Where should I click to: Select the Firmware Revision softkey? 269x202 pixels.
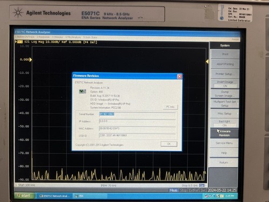coord(224,133)
